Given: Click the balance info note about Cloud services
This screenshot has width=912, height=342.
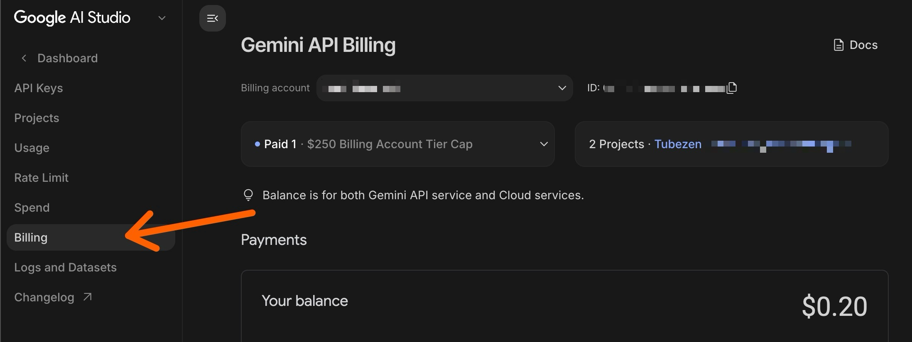Looking at the screenshot, I should point(423,195).
